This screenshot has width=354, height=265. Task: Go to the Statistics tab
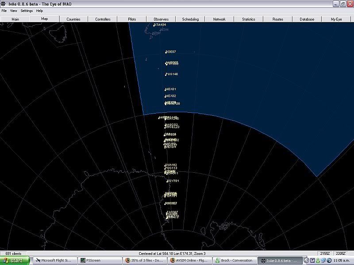tap(249, 19)
